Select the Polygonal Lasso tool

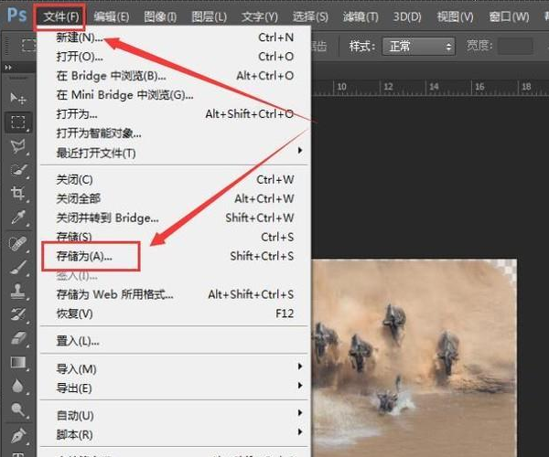pos(18,146)
